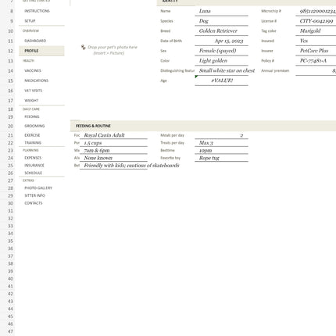The width and height of the screenshot is (336, 336).
Task: Select the Treats per day field Max 3
Action: (221, 143)
